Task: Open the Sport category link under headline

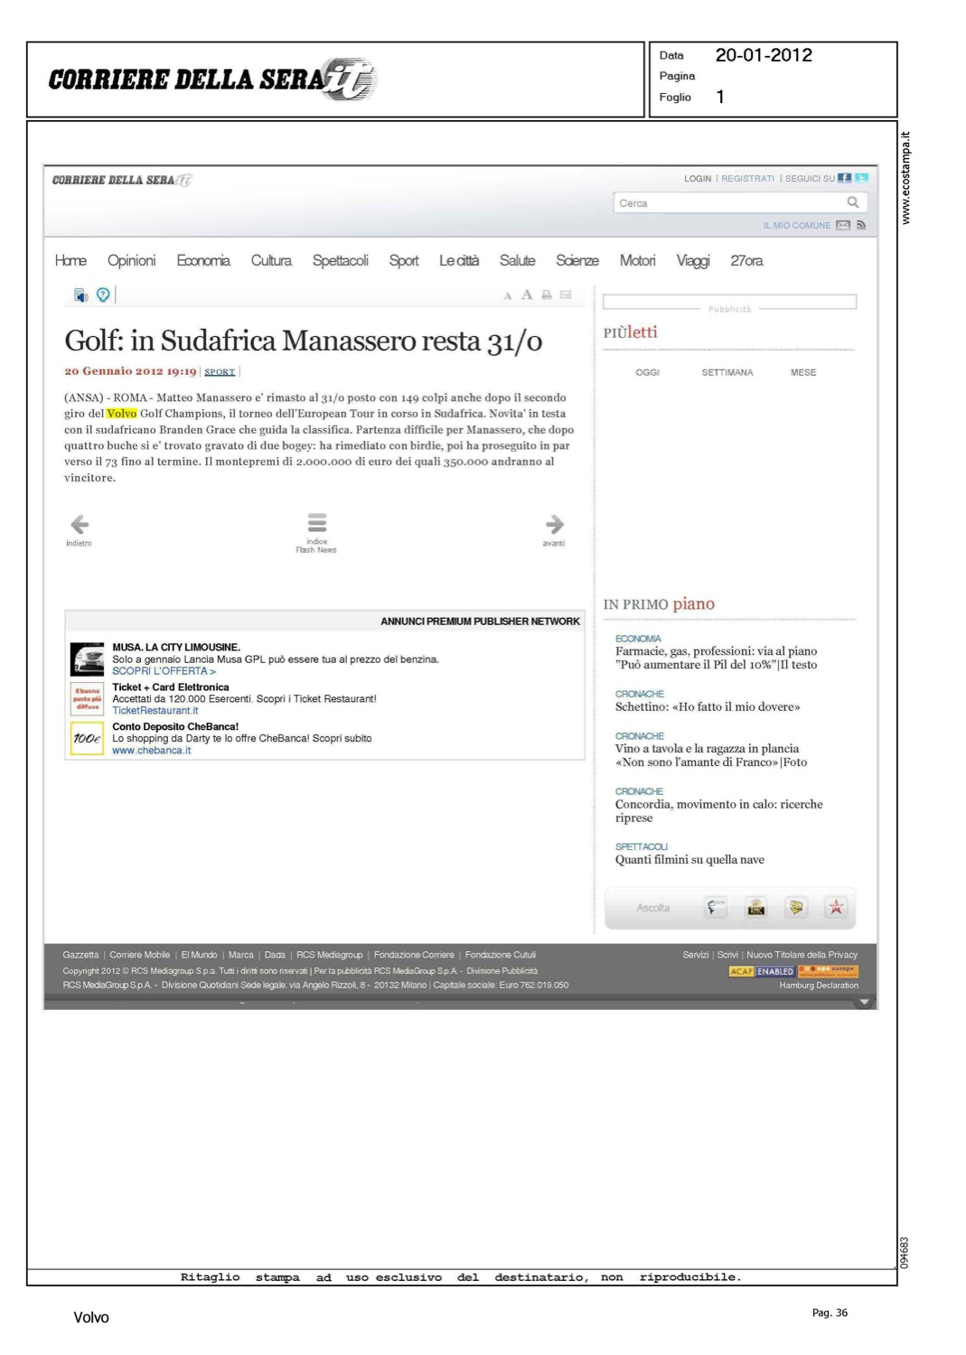Action: pyautogui.click(x=220, y=371)
